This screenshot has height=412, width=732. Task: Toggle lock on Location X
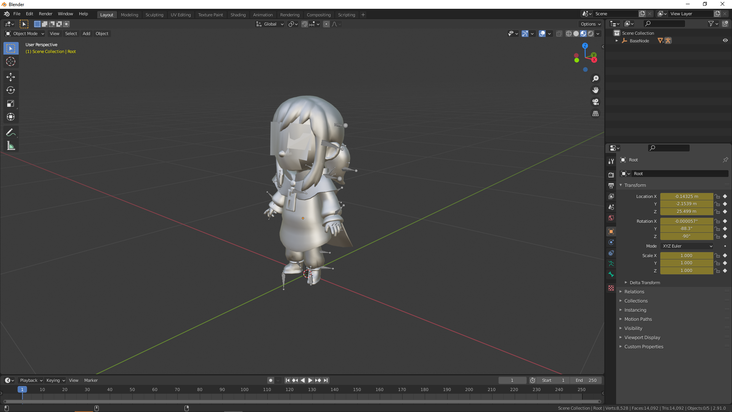pyautogui.click(x=717, y=196)
